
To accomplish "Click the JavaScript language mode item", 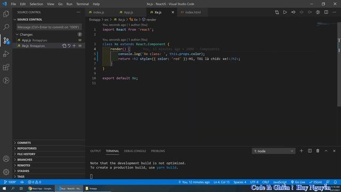I will (x=280, y=182).
